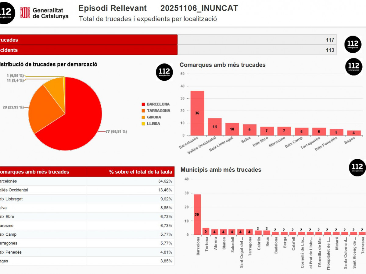Click the 112 logo above the Comarques bar chart

coord(353,67)
